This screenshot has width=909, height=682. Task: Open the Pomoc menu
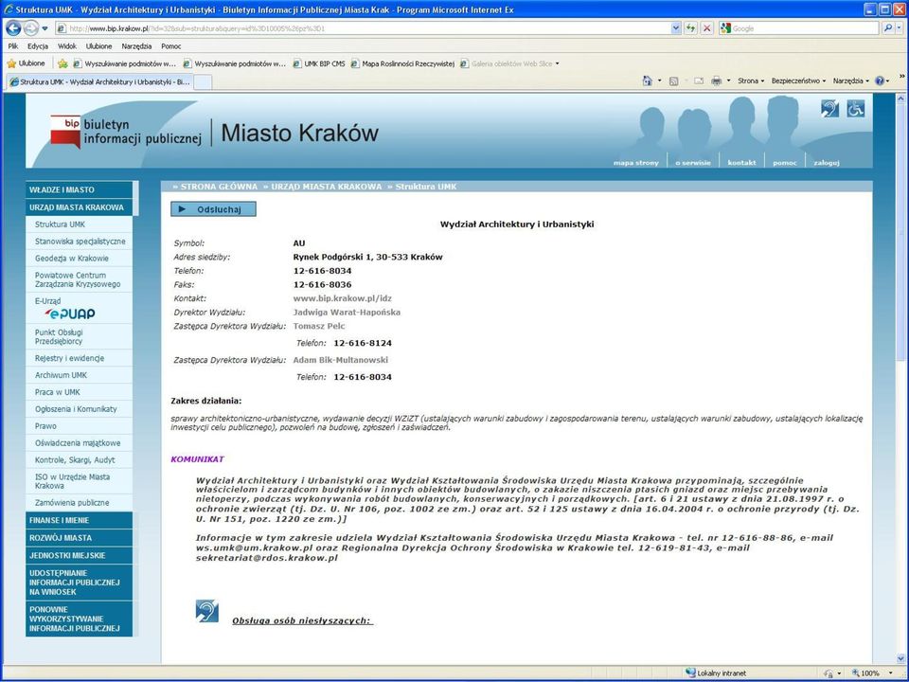coord(171,45)
